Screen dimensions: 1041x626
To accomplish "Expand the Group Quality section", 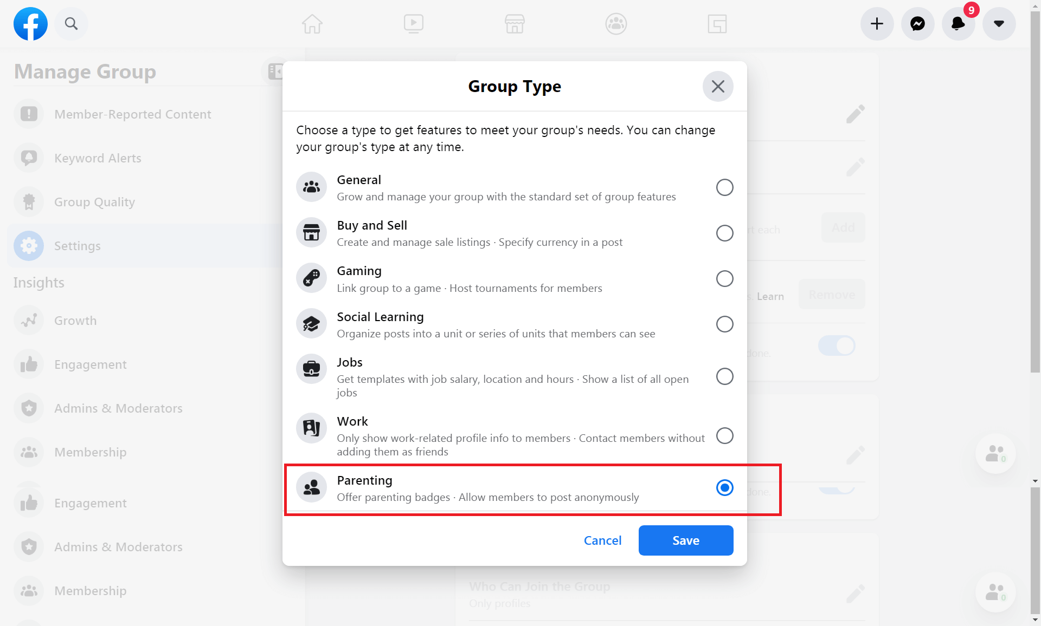I will (94, 201).
